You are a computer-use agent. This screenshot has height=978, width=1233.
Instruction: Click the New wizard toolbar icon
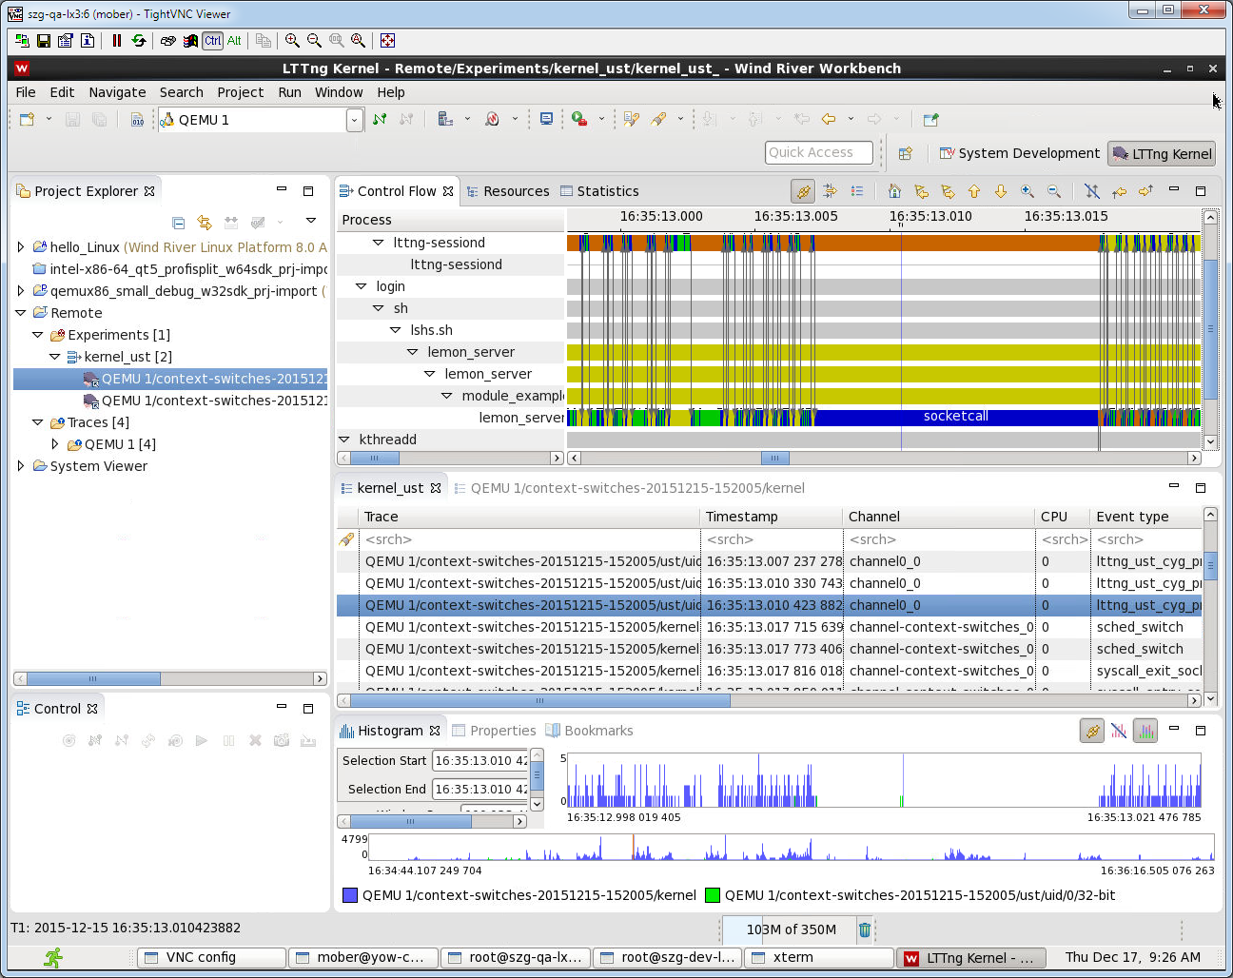(27, 119)
